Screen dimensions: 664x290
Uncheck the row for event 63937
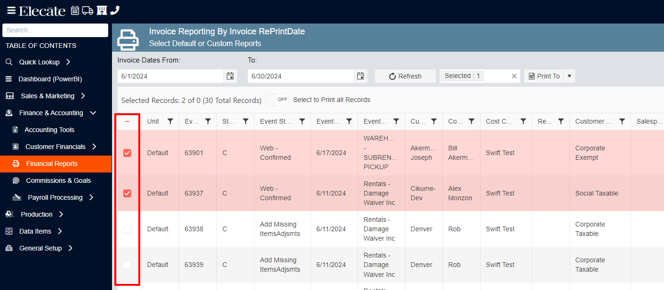coord(127,193)
